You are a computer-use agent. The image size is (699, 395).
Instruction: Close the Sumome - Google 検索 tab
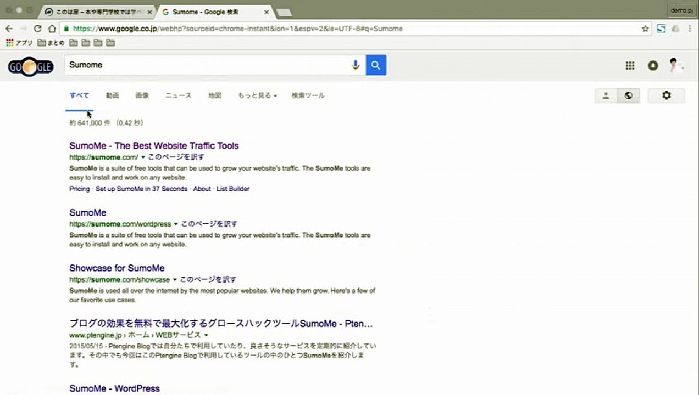pyautogui.click(x=267, y=12)
